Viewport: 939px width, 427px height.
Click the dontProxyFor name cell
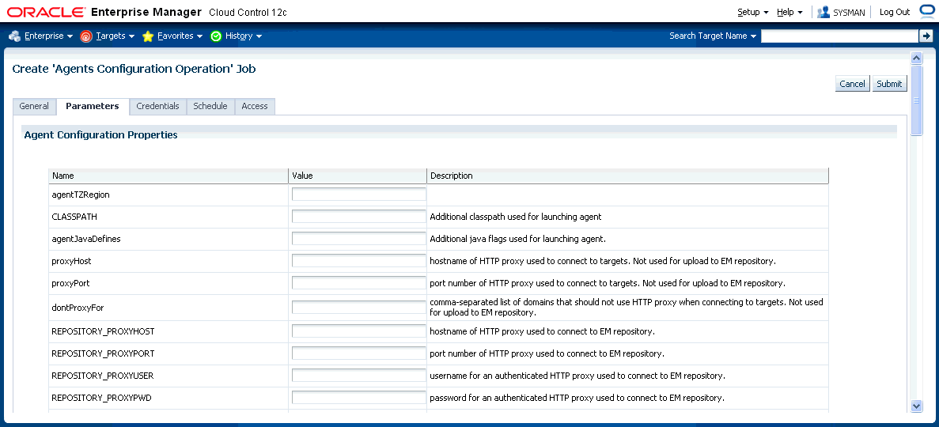point(168,308)
